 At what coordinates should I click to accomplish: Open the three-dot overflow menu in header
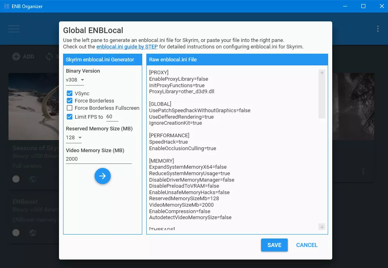click(x=377, y=29)
